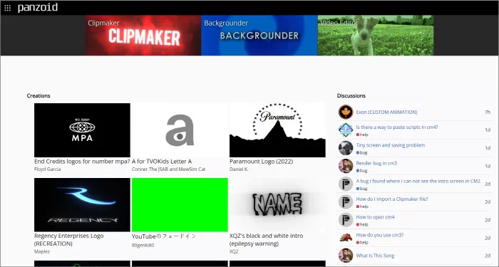Open the MPA End Credits thumbnail
499x267 pixels.
click(x=82, y=130)
